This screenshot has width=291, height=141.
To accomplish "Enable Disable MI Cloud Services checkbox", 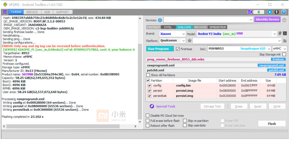I will click(147, 115).
